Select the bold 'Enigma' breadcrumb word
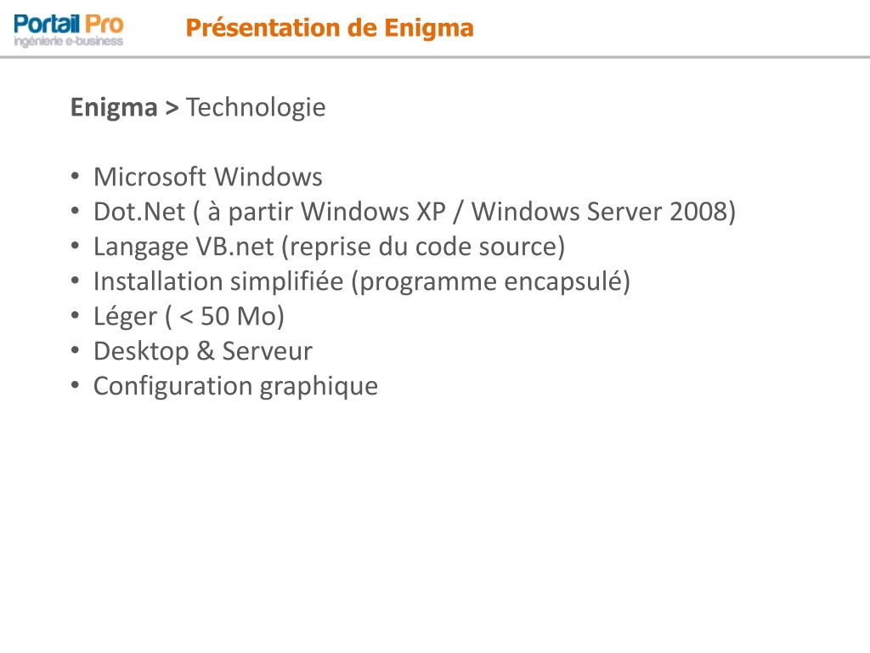The width and height of the screenshot is (870, 653). pos(114,108)
